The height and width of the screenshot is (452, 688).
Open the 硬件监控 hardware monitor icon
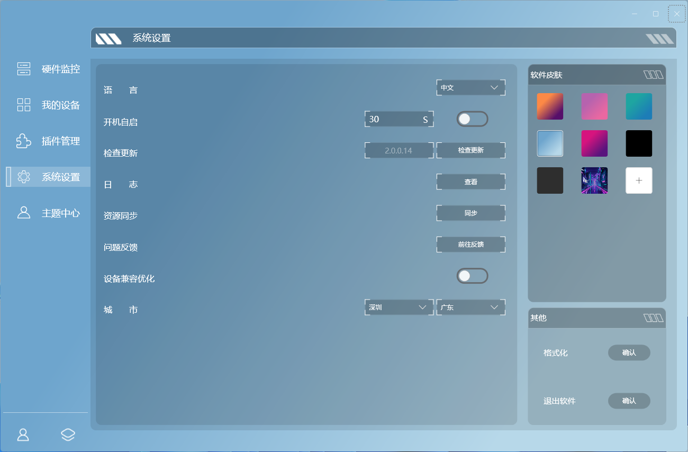point(24,69)
